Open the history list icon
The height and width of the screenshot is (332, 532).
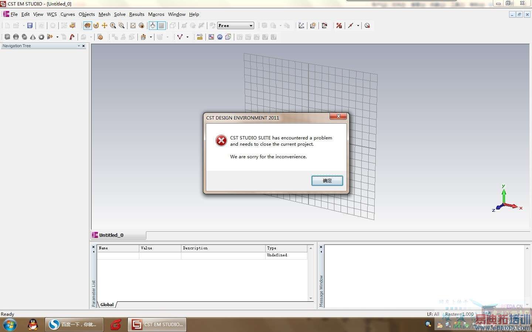click(100, 37)
